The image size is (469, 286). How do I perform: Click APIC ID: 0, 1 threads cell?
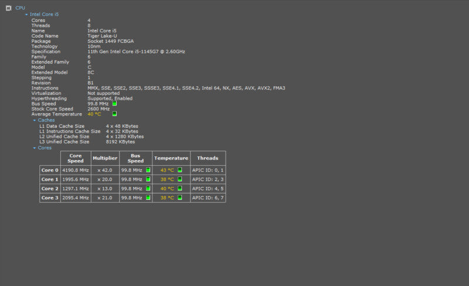pos(208,170)
